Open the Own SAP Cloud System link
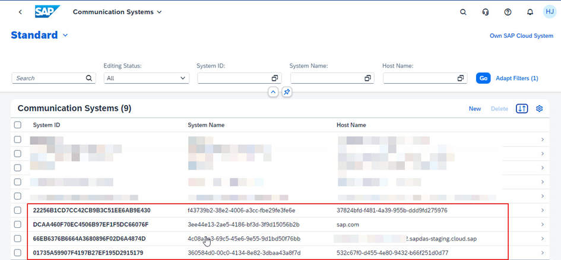 (x=521, y=36)
